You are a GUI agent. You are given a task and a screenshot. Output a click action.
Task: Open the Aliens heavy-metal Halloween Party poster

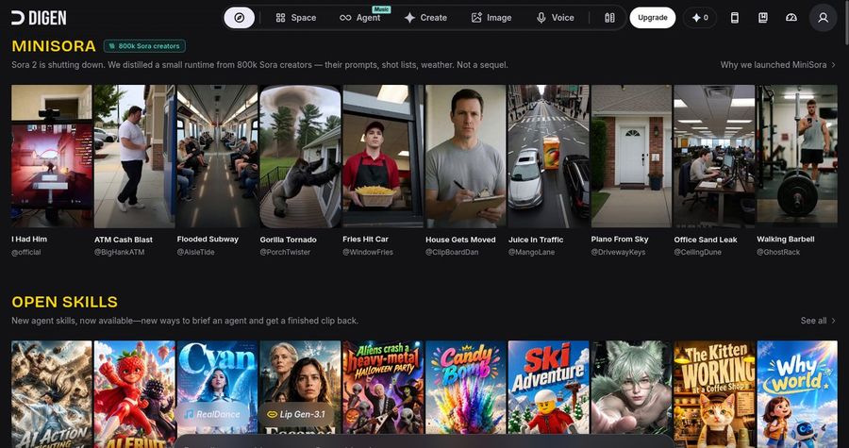pos(383,388)
